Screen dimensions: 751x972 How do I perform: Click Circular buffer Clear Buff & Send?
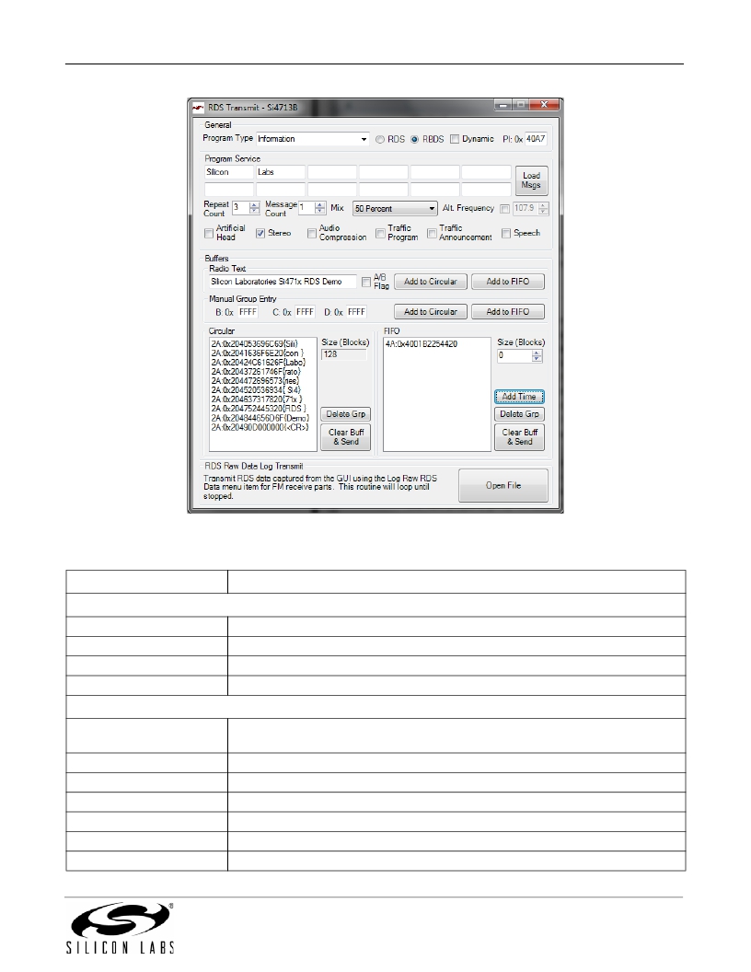coord(346,437)
